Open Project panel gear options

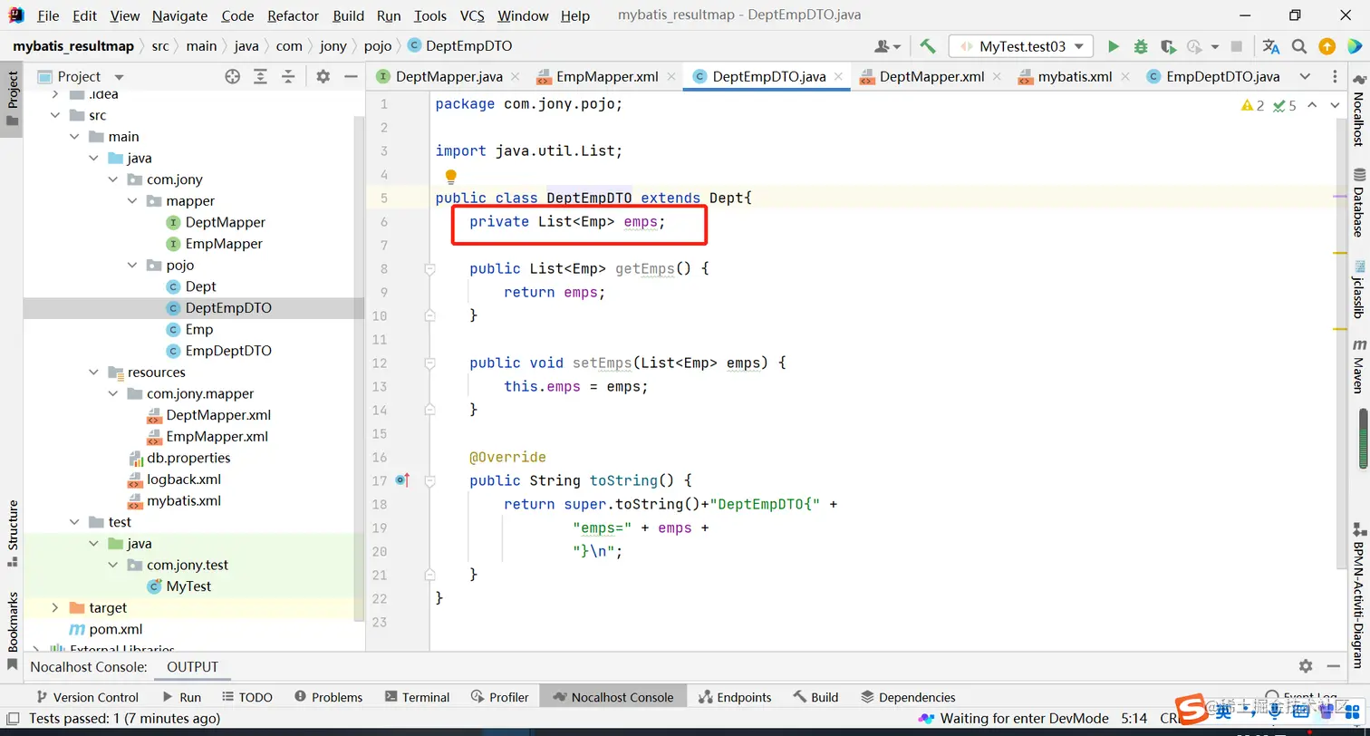click(323, 77)
